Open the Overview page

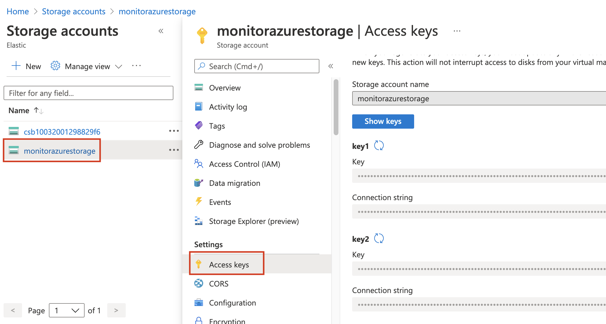[225, 88]
